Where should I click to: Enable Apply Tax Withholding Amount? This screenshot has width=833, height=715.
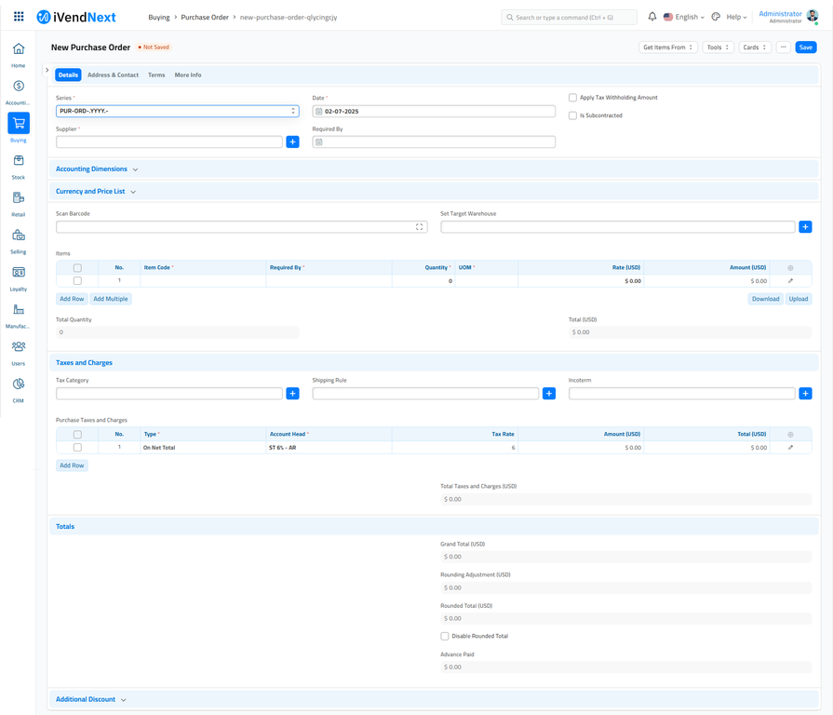572,98
